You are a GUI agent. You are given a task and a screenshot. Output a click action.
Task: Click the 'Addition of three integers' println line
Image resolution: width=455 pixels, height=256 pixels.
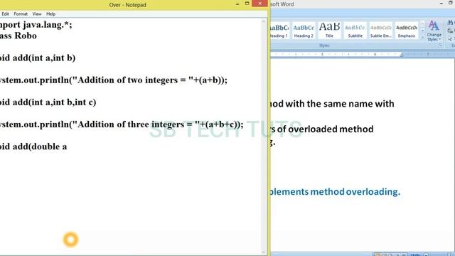(x=122, y=124)
